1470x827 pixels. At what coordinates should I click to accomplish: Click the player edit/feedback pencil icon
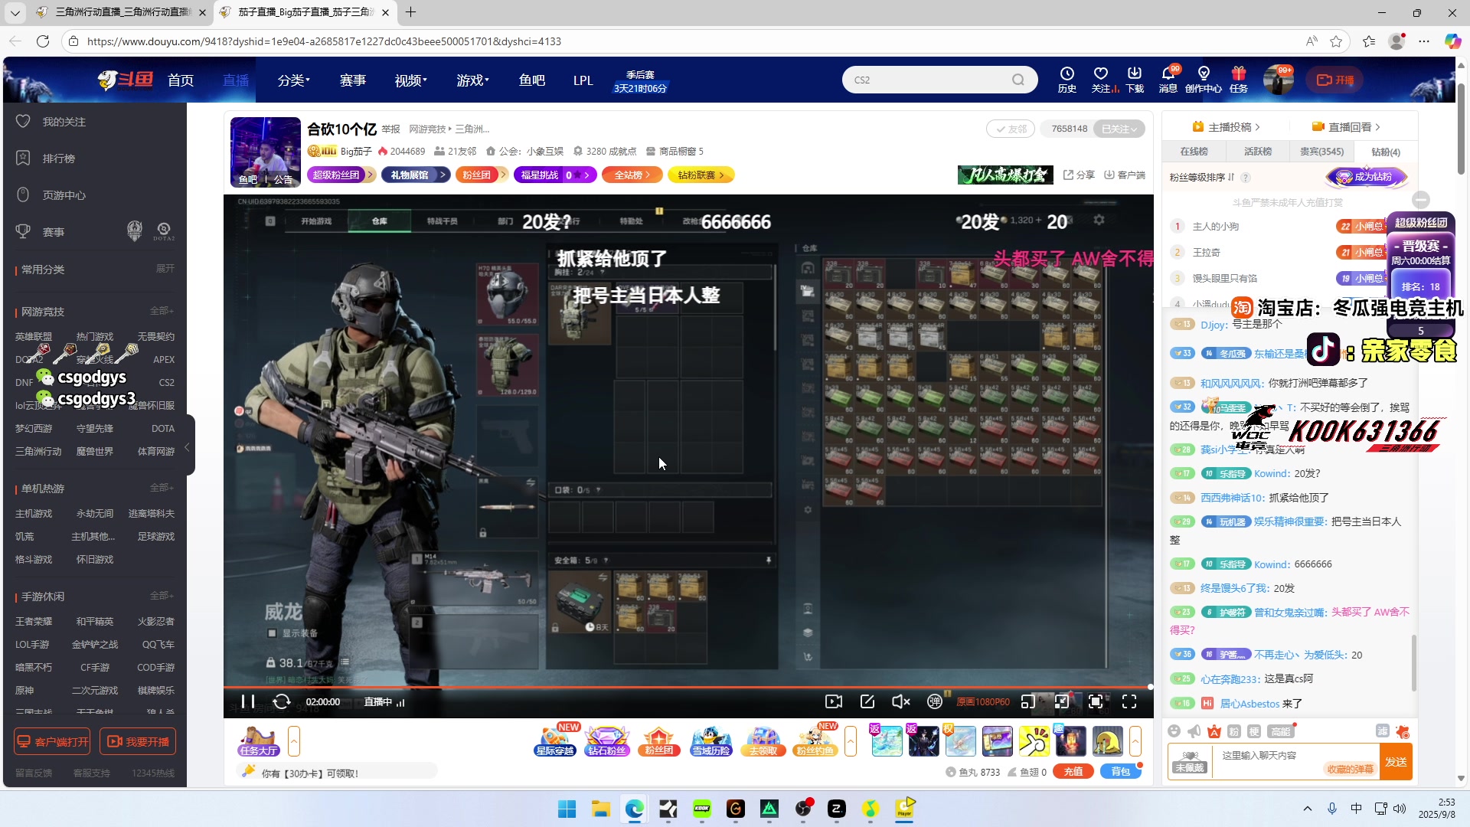tap(867, 701)
